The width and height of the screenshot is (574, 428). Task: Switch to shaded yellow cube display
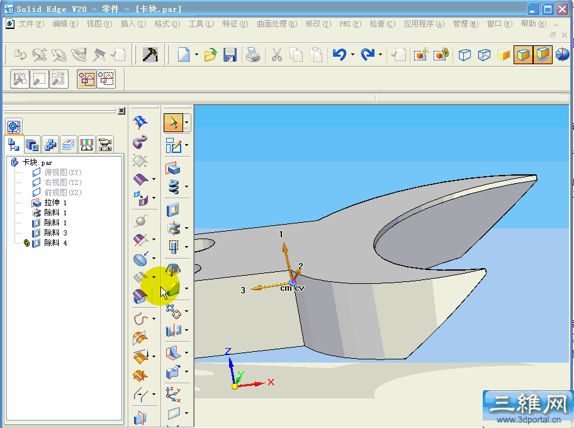[x=504, y=55]
